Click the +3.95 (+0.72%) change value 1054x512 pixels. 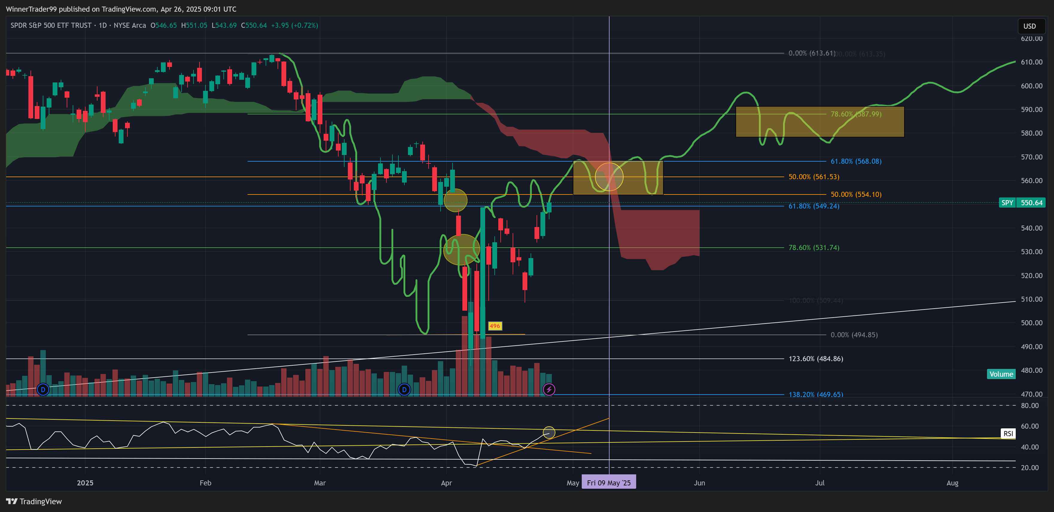(x=295, y=25)
